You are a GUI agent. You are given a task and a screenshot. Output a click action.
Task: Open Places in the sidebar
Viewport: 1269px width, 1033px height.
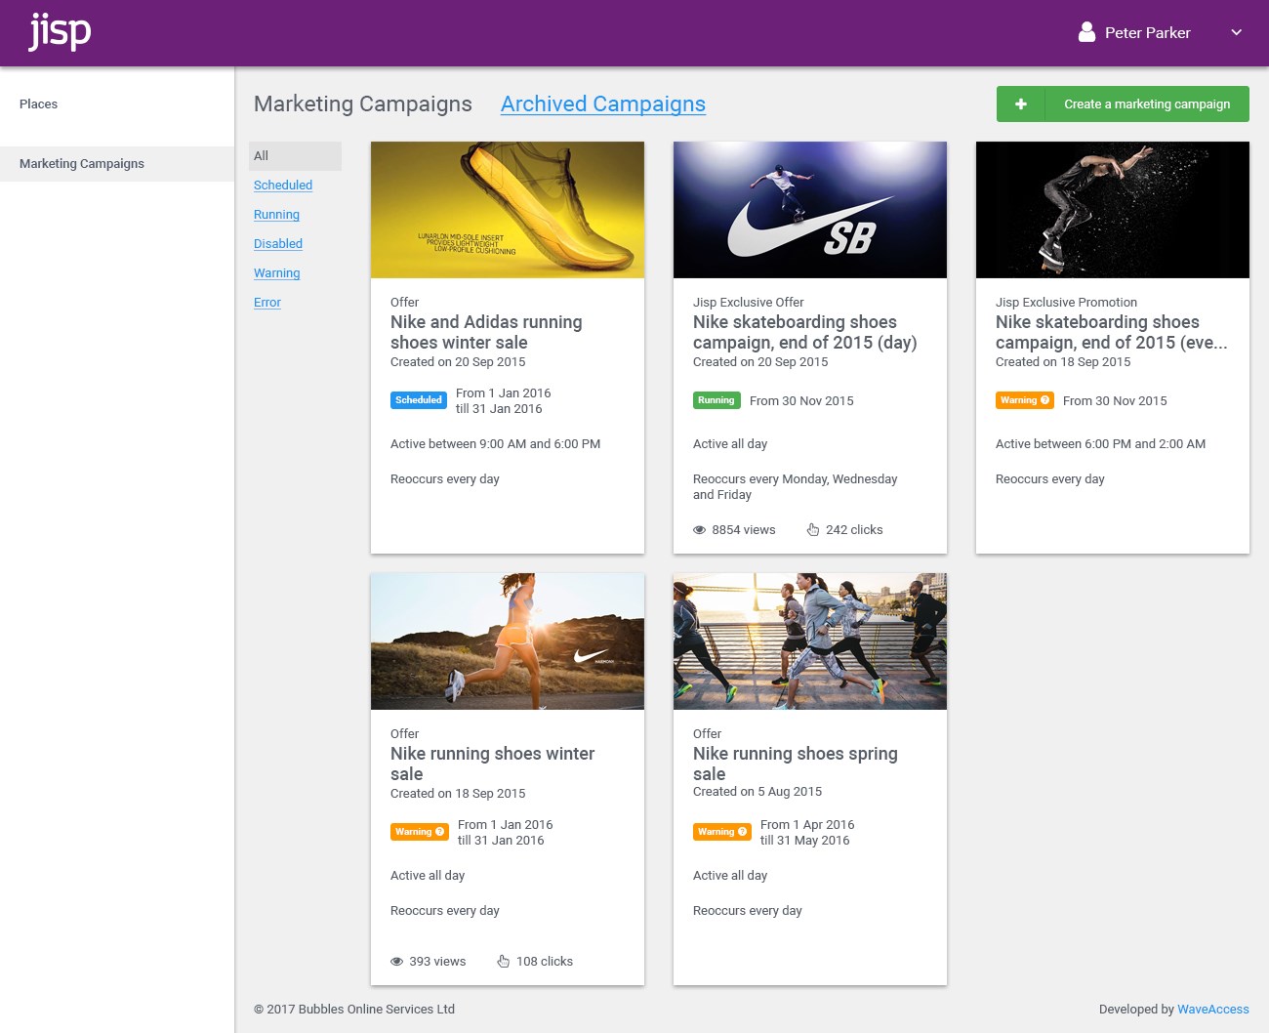pyautogui.click(x=38, y=104)
